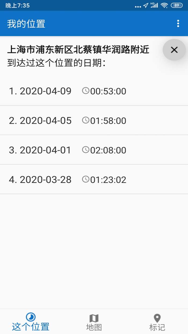Tap the location arrow status icon
The width and height of the screenshot is (188, 334).
146,5
